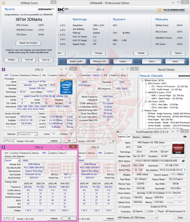Click NB Frequency 4751.4 MHz value
The width and height of the screenshot is (190, 222).
click(x=122, y=89)
